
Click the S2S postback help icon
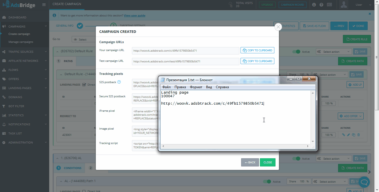119,82
